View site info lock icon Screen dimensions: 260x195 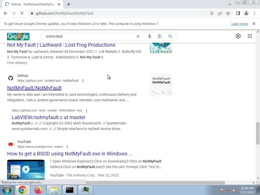click(32, 13)
